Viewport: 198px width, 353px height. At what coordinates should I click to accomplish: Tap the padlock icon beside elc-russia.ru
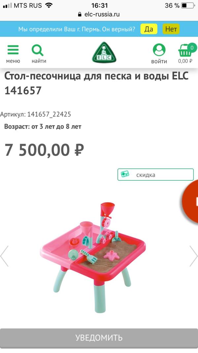tap(80, 15)
